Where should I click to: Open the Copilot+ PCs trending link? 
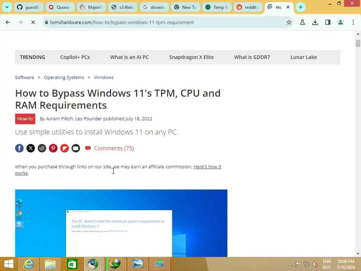click(x=75, y=57)
